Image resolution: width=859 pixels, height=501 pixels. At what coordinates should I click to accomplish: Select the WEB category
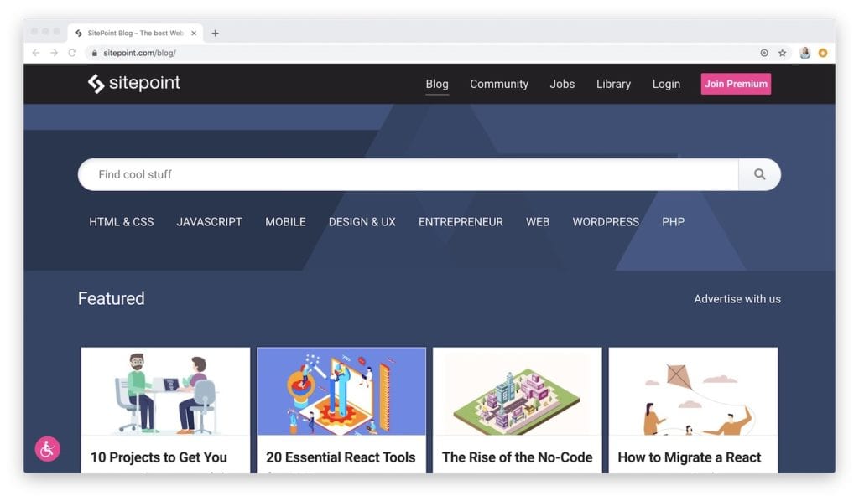point(538,222)
